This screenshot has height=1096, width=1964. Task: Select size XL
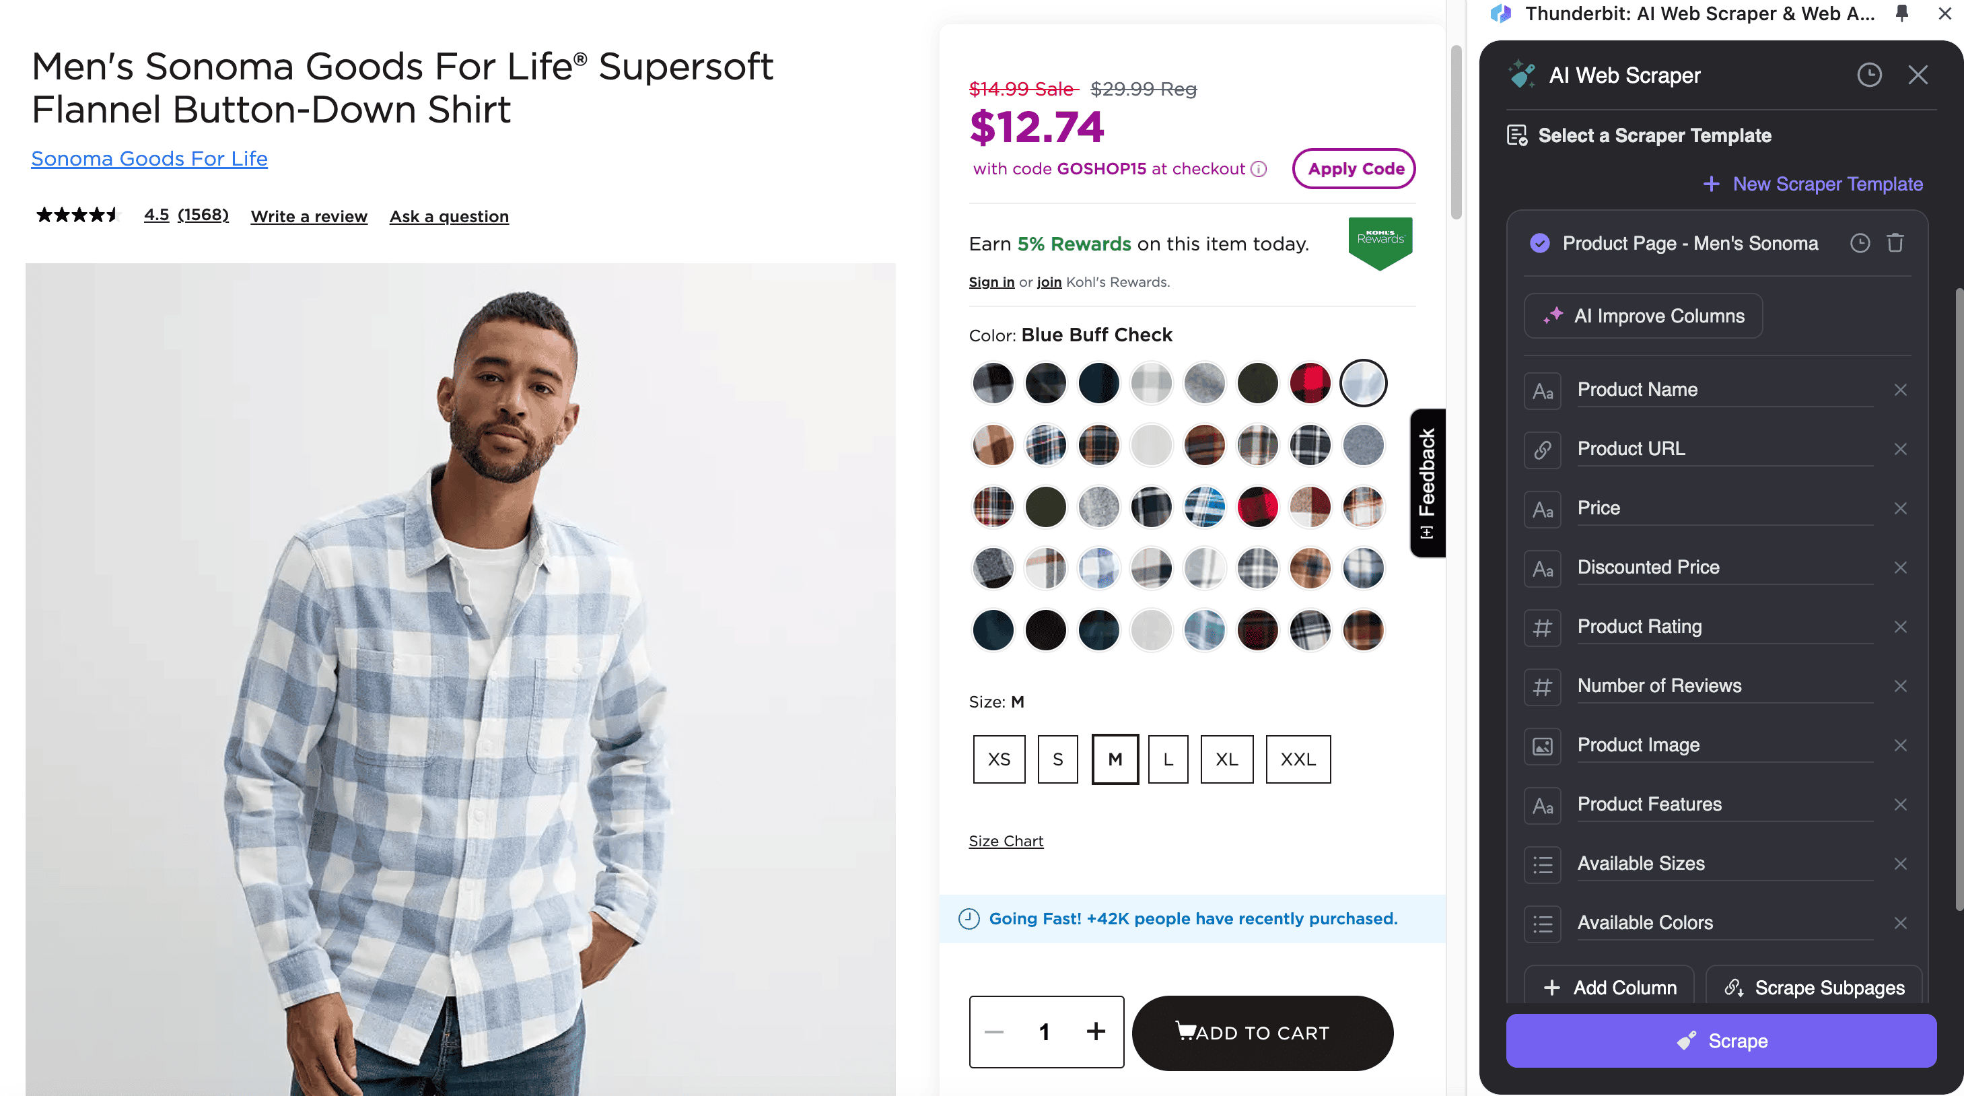pos(1226,759)
